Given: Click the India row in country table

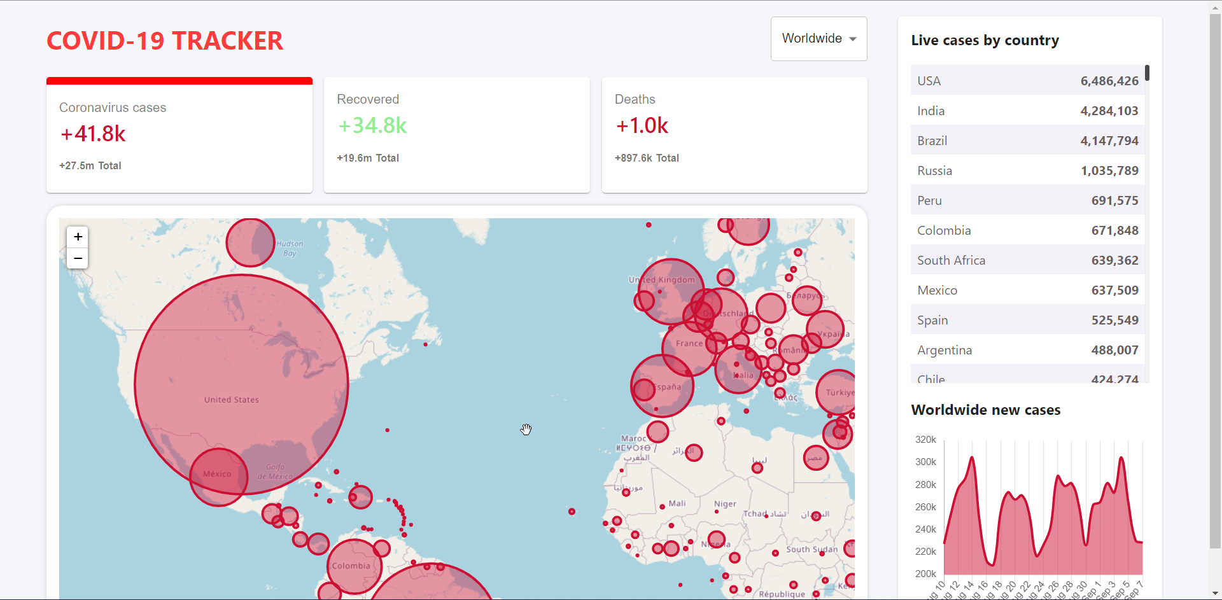Looking at the screenshot, I should click(x=1027, y=110).
